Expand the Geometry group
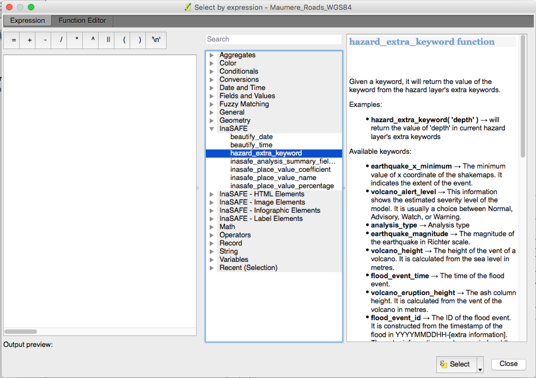The image size is (536, 378). pos(212,121)
